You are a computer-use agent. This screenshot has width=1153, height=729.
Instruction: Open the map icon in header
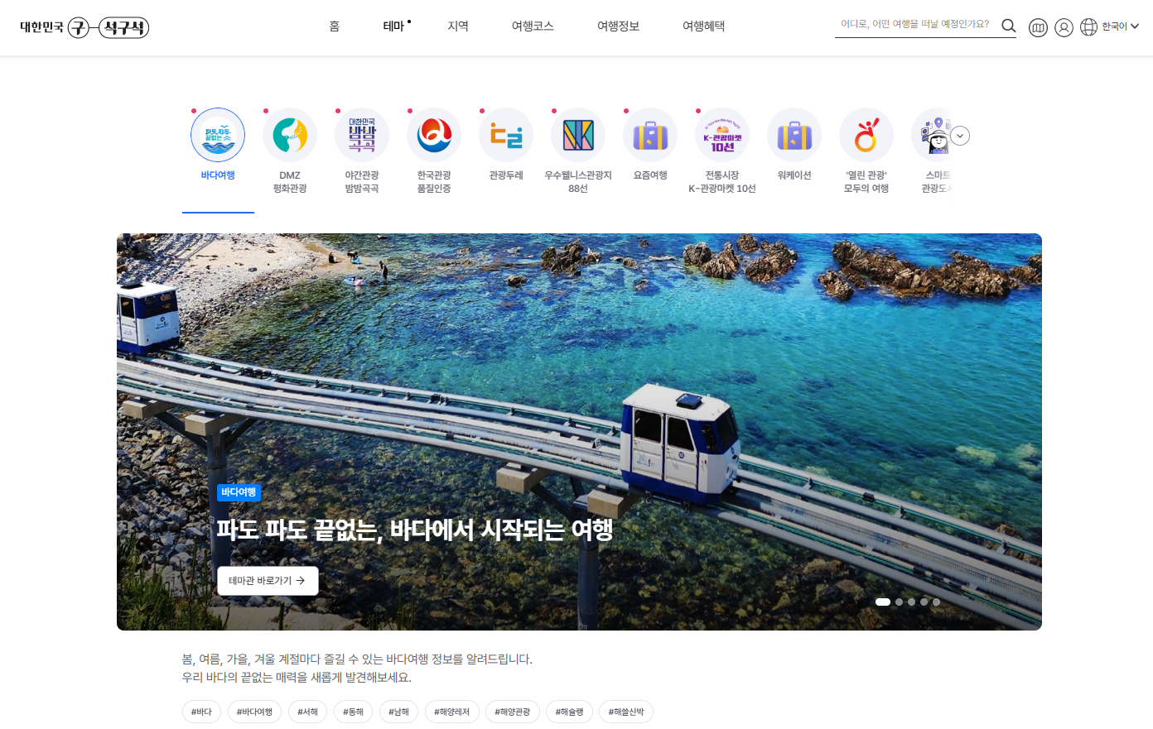pyautogui.click(x=1038, y=27)
